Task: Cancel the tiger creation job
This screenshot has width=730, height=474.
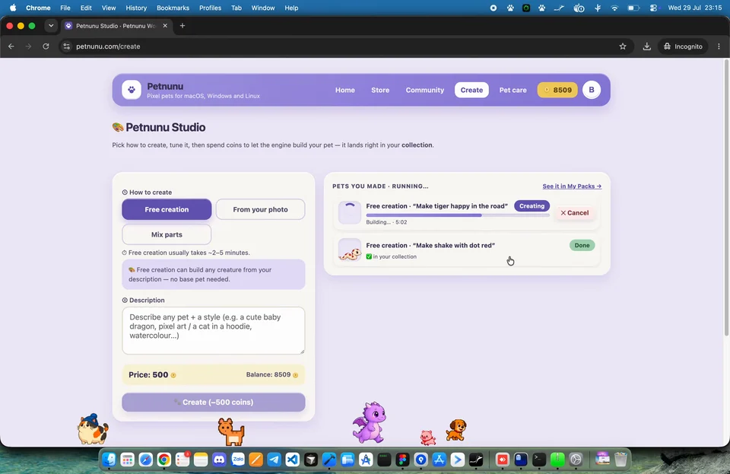Action: pos(575,213)
